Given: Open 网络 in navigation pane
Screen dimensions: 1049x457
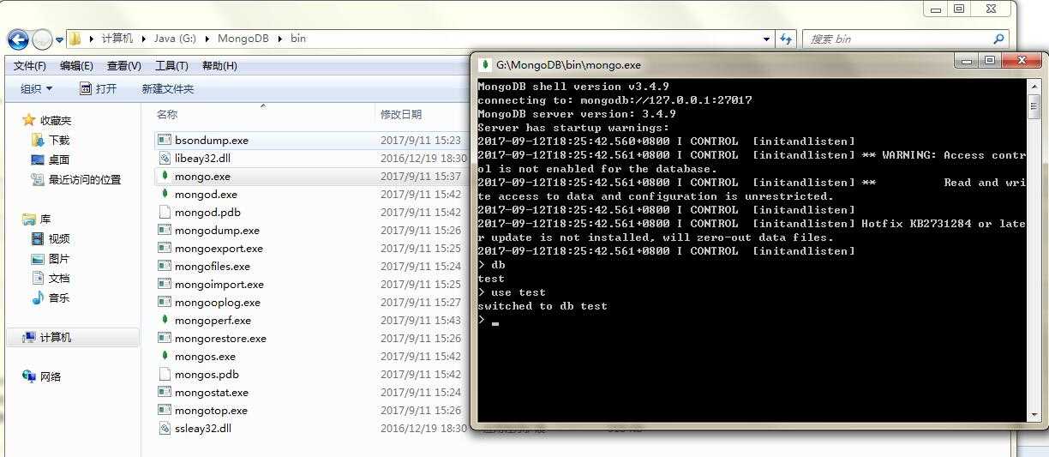Looking at the screenshot, I should [x=51, y=376].
